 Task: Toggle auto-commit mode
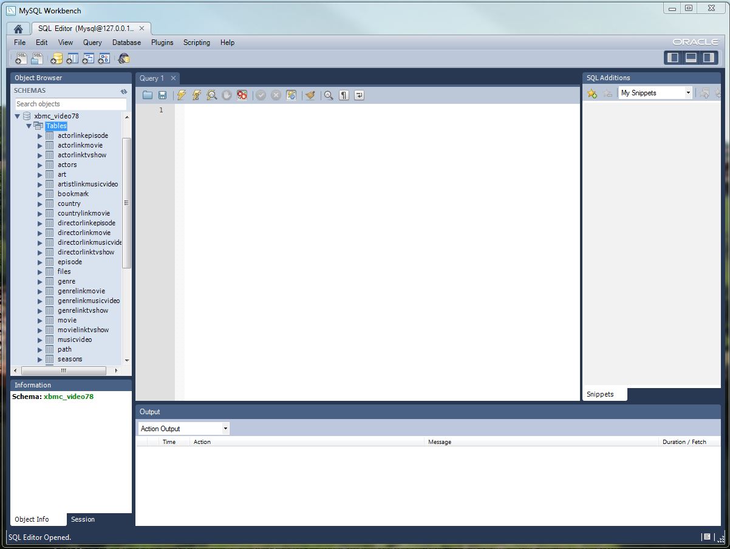tap(291, 95)
